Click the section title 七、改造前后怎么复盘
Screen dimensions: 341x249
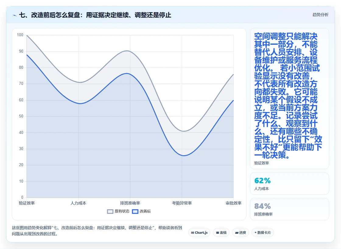(95, 15)
